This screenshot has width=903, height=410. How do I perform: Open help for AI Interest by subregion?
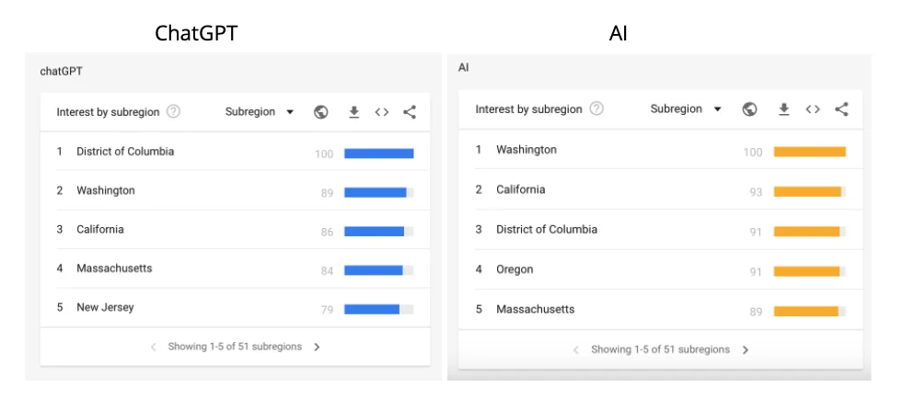coord(596,108)
